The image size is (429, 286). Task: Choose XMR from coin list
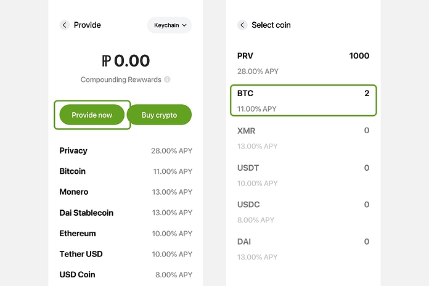pos(303,138)
